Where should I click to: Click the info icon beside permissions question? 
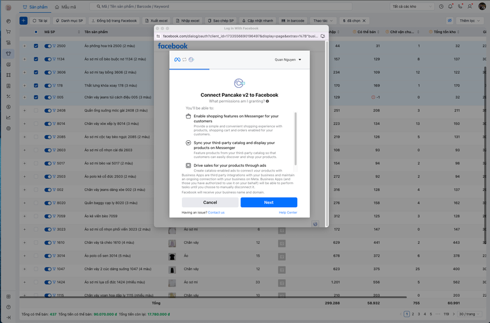(x=267, y=101)
